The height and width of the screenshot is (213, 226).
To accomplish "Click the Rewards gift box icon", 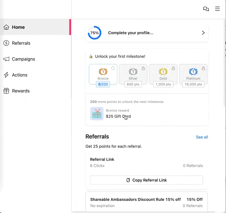I will click(6, 91).
